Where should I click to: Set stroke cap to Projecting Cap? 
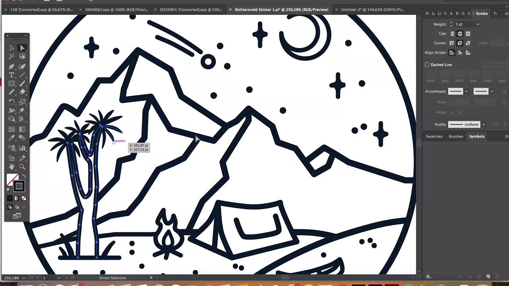coord(468,34)
